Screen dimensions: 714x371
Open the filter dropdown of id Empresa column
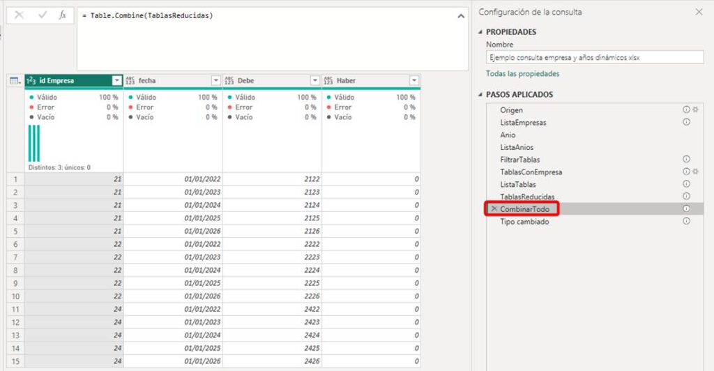116,81
